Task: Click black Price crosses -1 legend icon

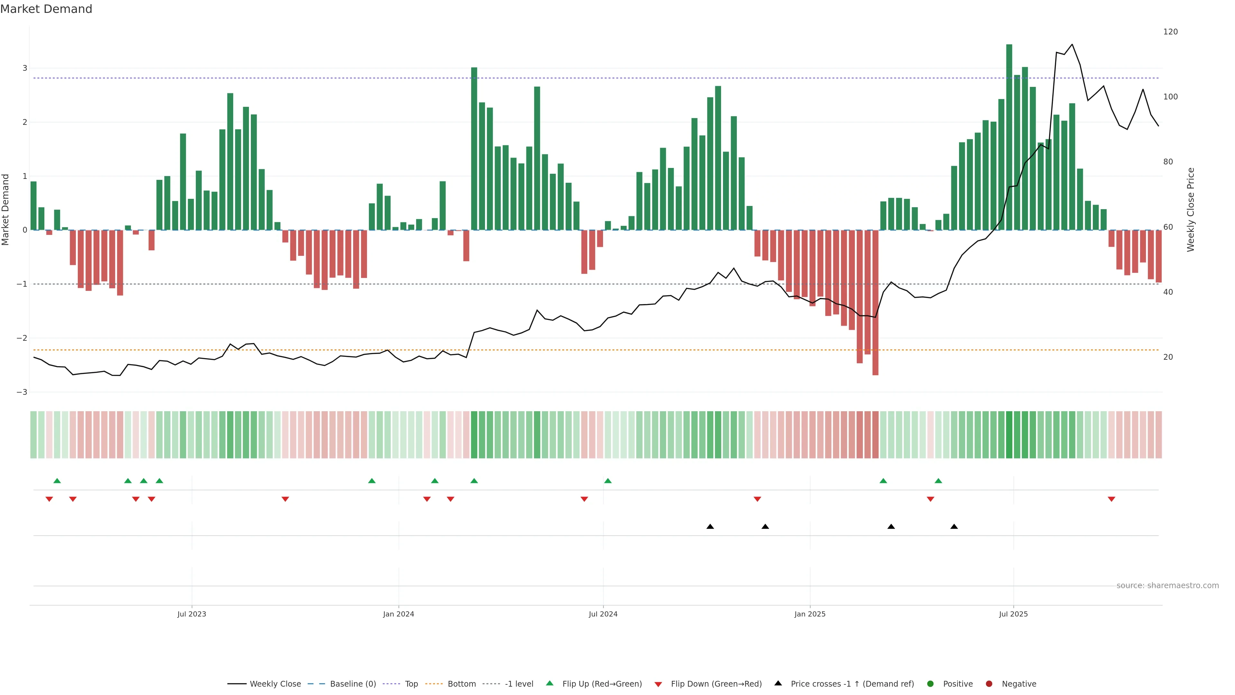Action: tap(778, 683)
